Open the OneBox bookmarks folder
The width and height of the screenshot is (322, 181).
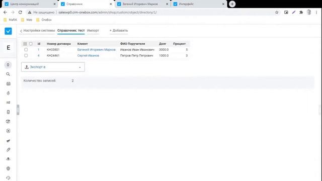pyautogui.click(x=44, y=20)
